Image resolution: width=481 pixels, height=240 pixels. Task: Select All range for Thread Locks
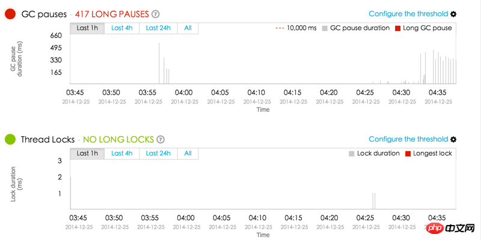tap(188, 154)
